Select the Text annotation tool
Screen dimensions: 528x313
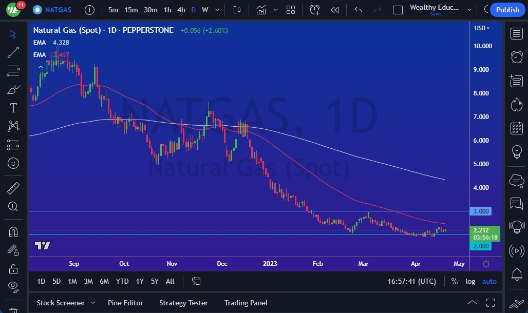pyautogui.click(x=13, y=108)
